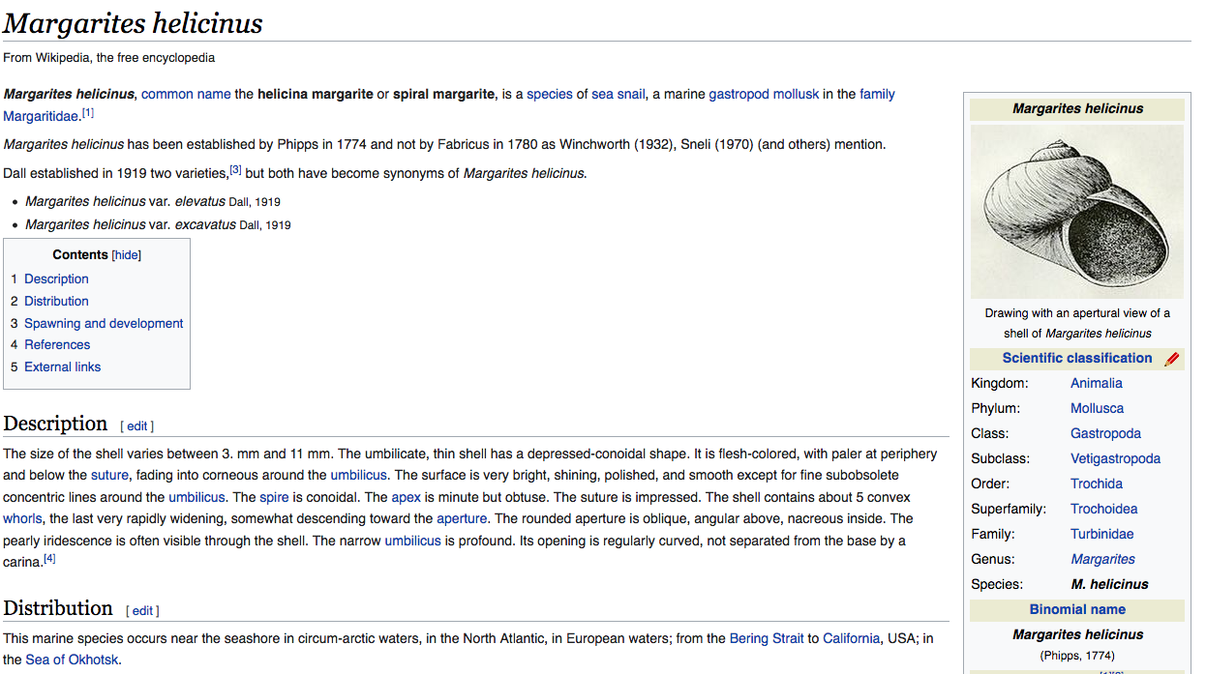Edit the Description section

point(137,426)
